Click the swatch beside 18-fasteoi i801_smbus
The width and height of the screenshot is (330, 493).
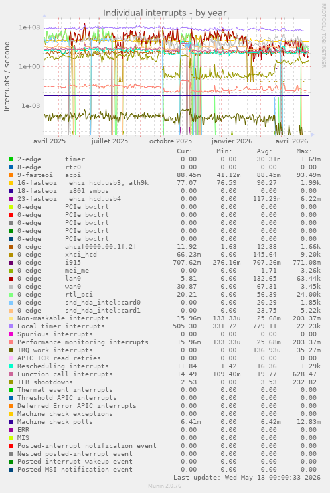[x=11, y=191]
